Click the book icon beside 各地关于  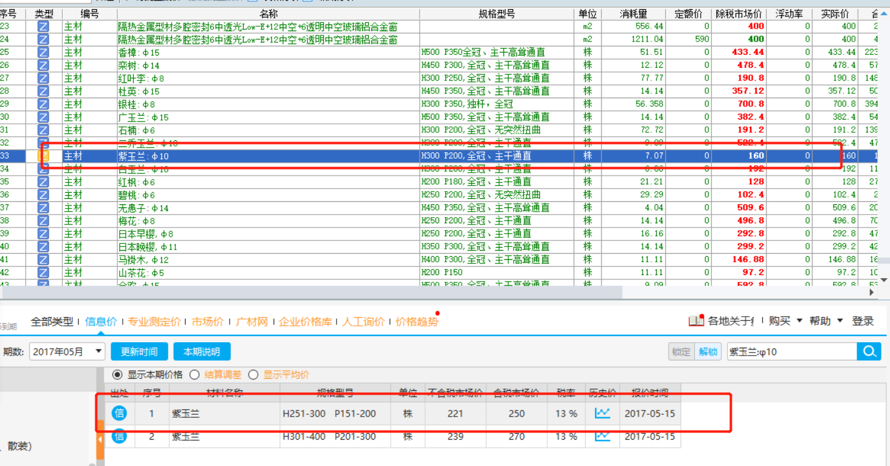coord(696,321)
